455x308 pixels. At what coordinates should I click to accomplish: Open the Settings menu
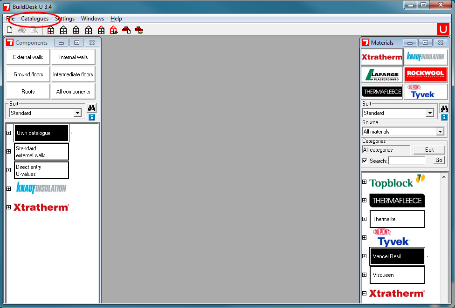click(x=65, y=19)
